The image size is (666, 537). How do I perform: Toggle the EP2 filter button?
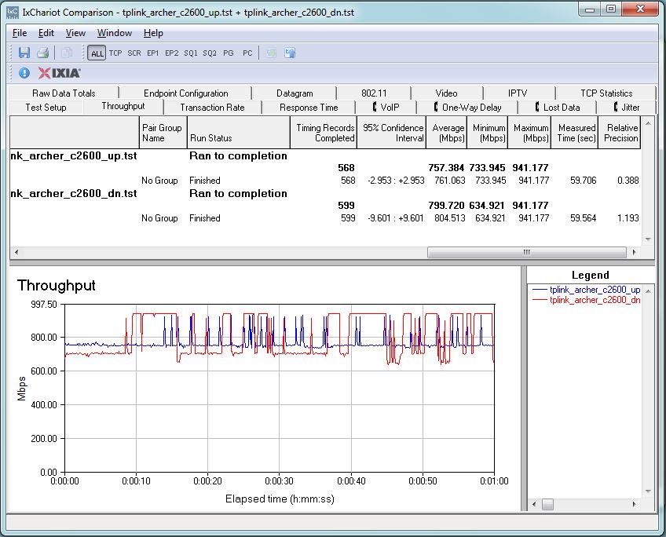[x=171, y=53]
